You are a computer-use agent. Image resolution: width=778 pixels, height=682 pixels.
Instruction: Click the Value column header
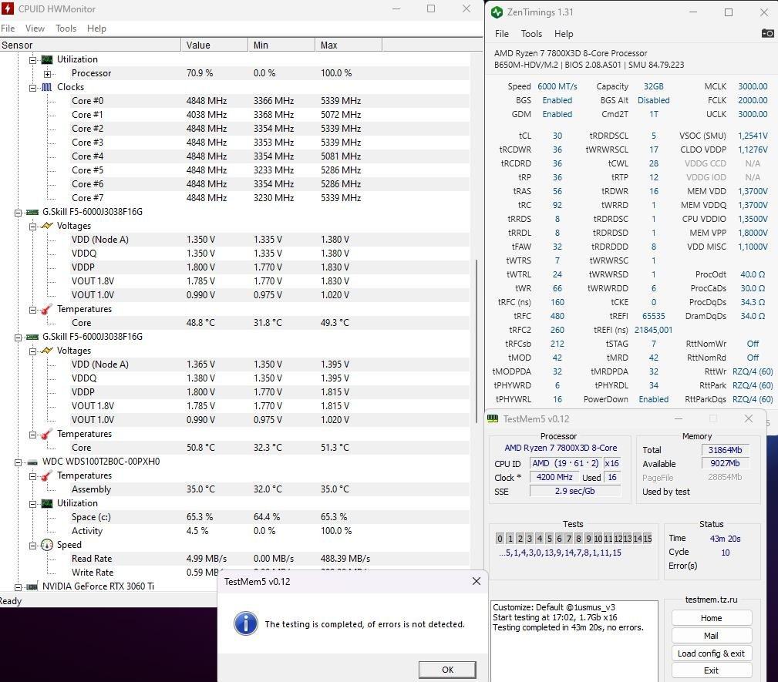point(214,45)
